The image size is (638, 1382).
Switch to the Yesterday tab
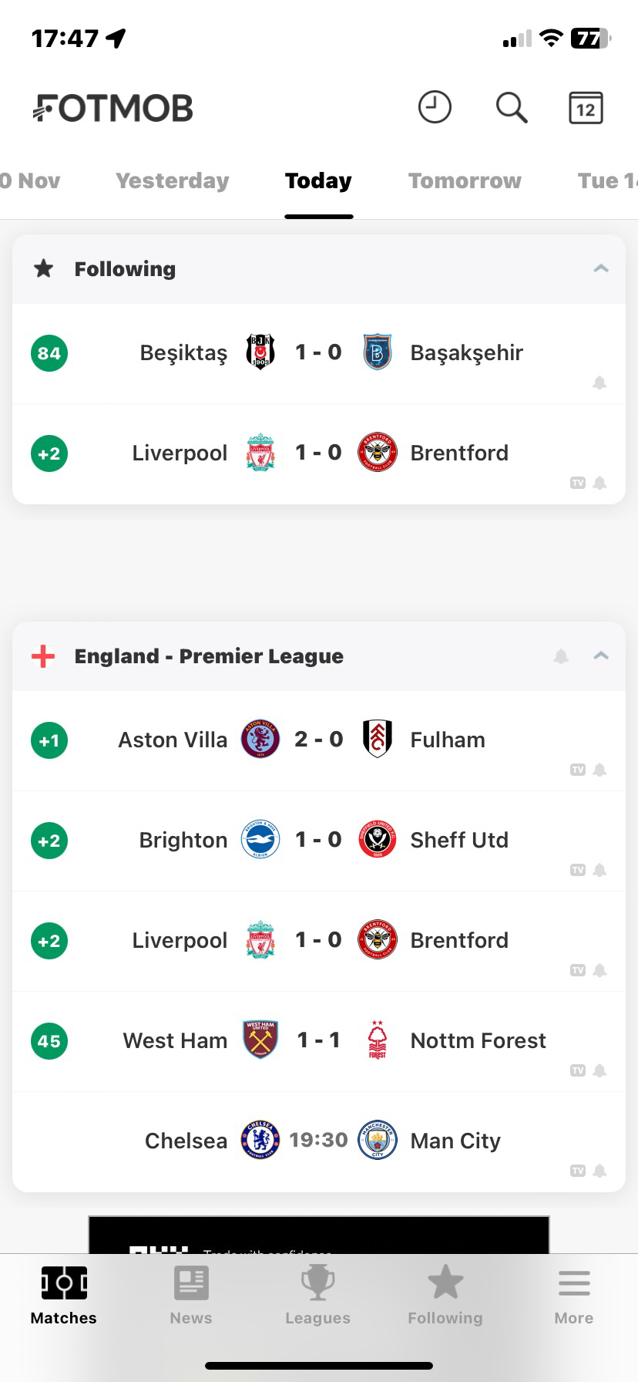[x=173, y=180]
